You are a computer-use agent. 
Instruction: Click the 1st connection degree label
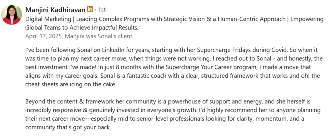(x=102, y=10)
